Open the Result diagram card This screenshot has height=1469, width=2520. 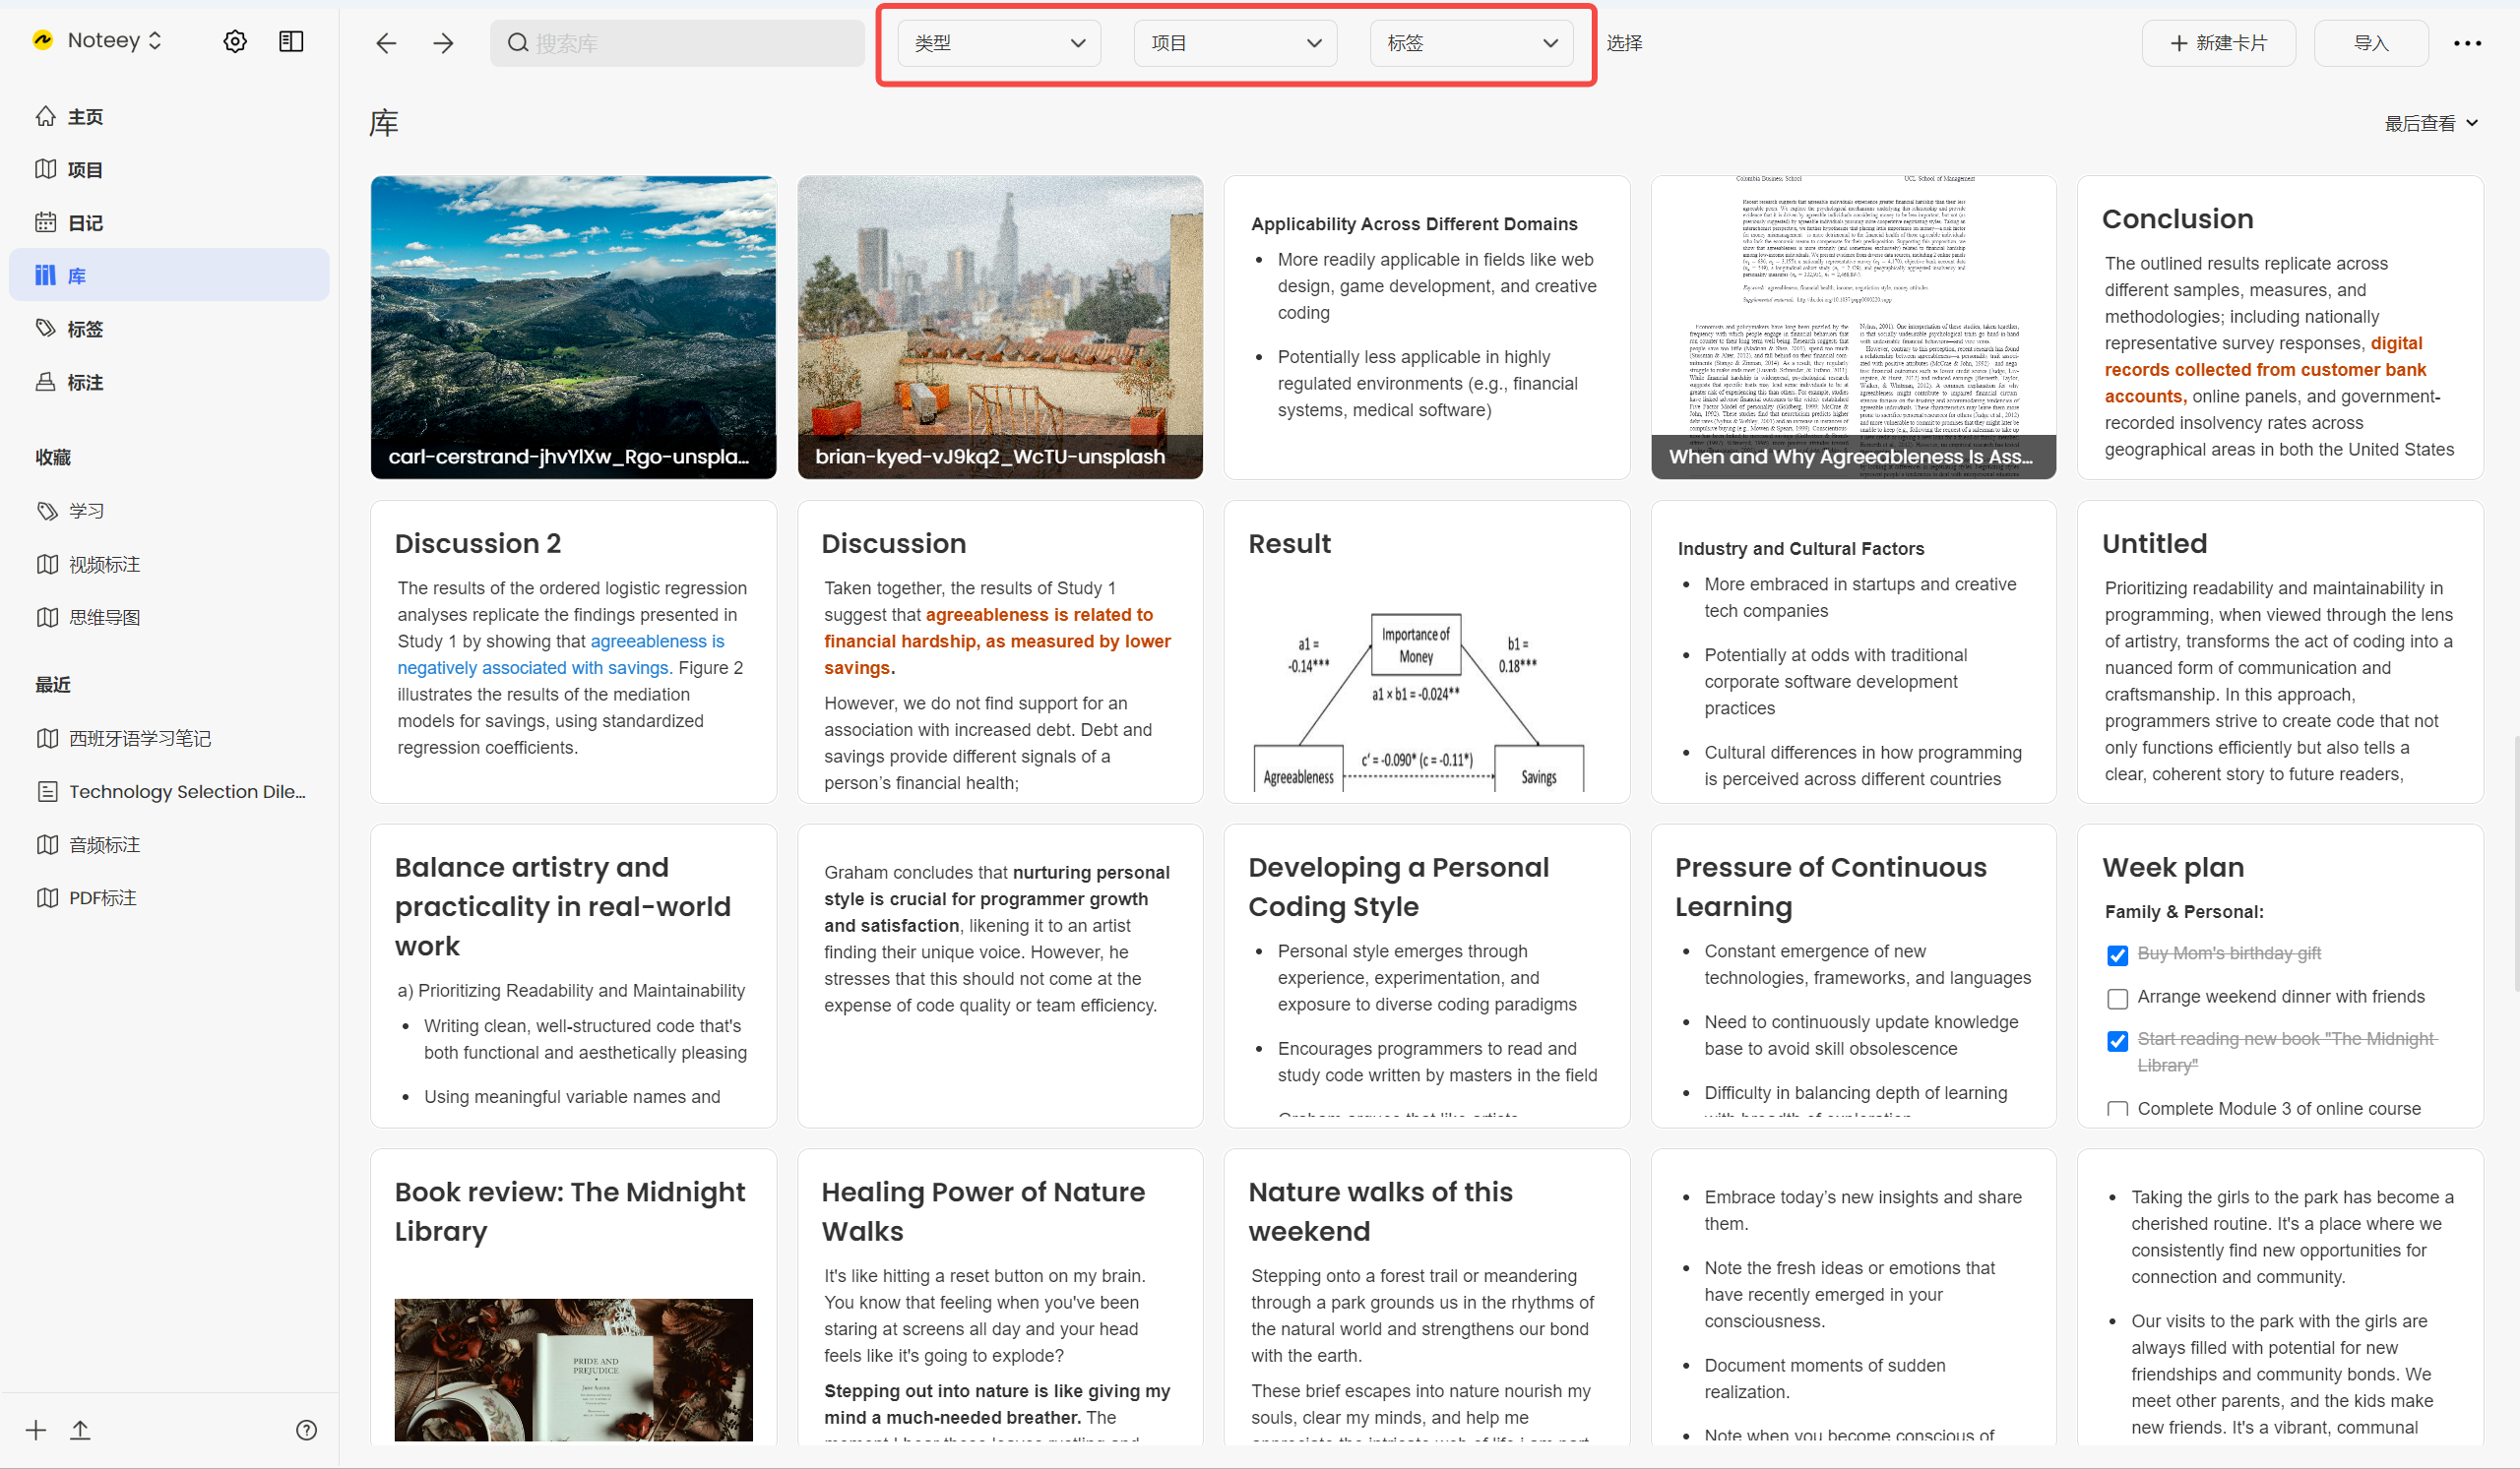pos(1427,651)
